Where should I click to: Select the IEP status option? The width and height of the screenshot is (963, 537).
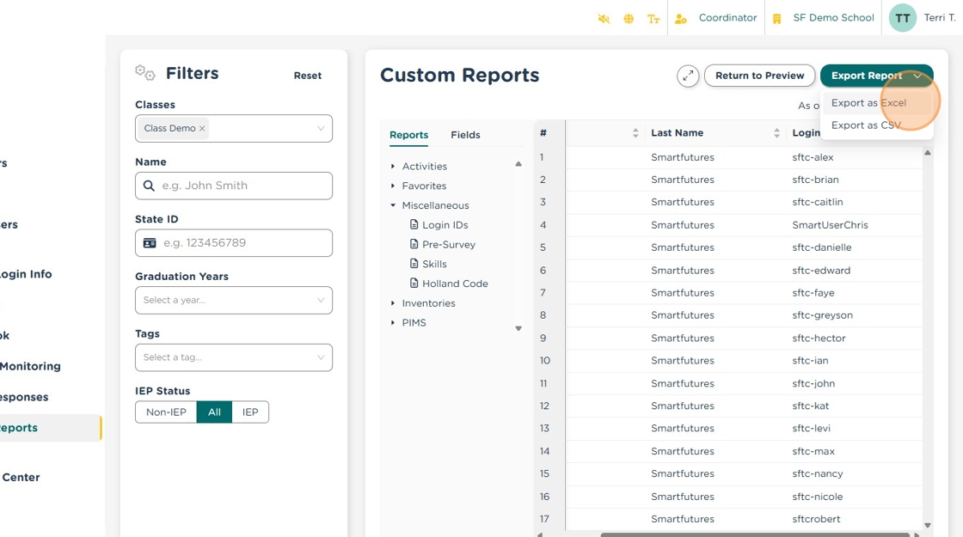[250, 412]
